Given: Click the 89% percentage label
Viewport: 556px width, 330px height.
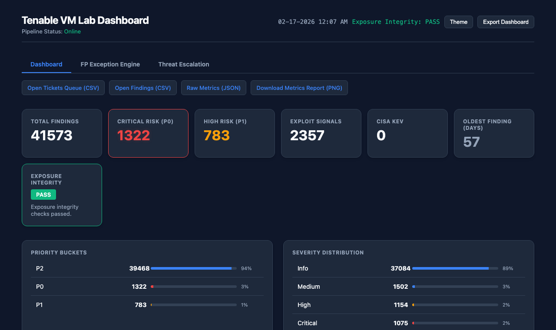Looking at the screenshot, I should (508, 268).
